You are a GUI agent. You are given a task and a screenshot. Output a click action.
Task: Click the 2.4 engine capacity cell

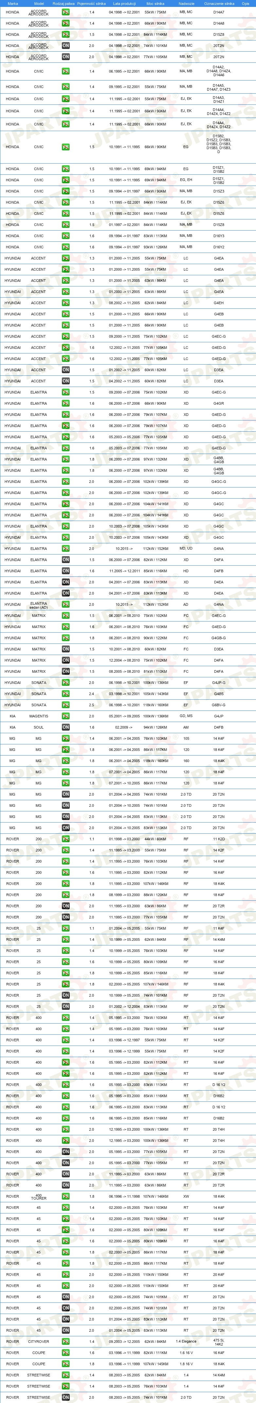point(91,694)
